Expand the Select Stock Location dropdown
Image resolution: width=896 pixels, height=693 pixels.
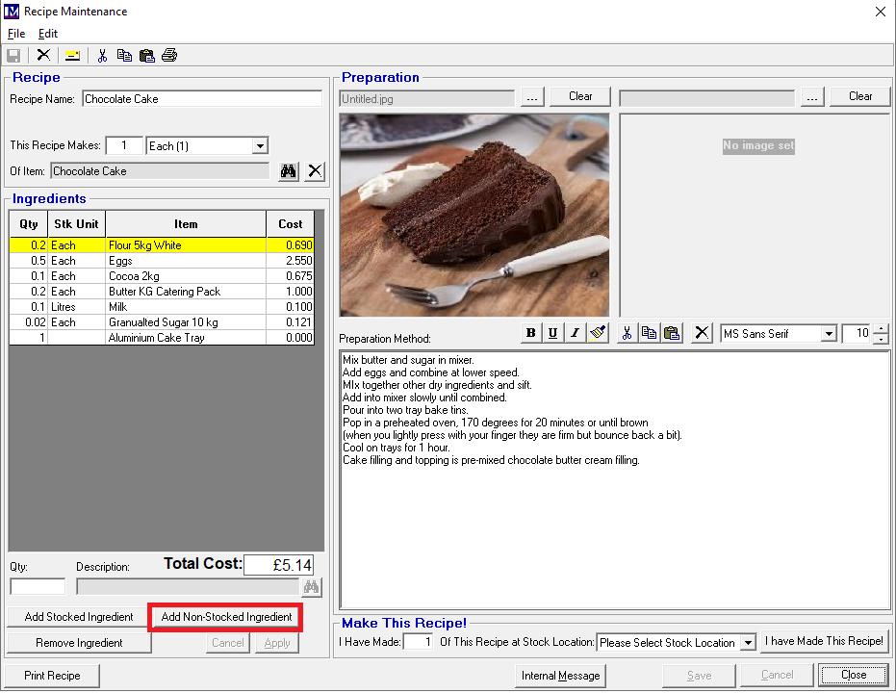748,643
